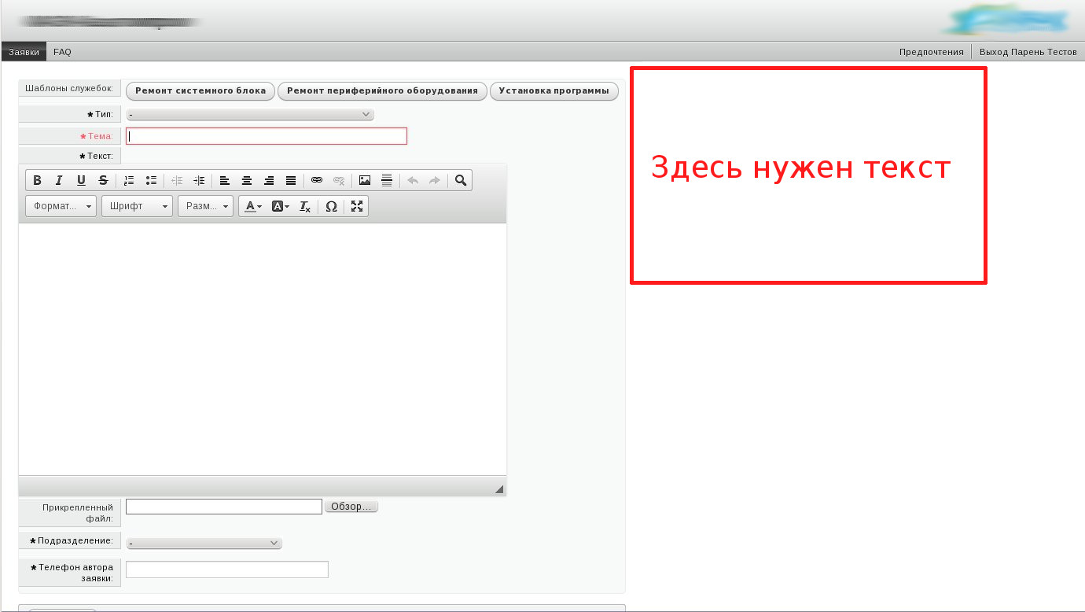The width and height of the screenshot is (1085, 612).
Task: Expand the Тип dropdown
Action: [x=250, y=114]
